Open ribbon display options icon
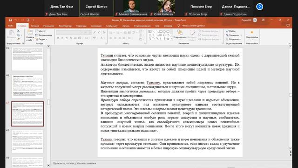This screenshot has height=168, width=298. pos(263,20)
